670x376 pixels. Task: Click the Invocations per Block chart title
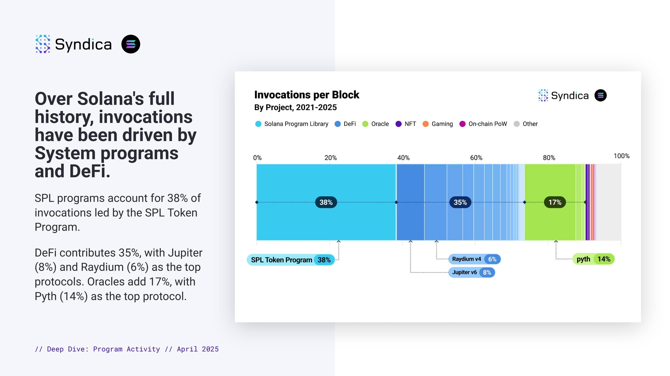point(307,95)
